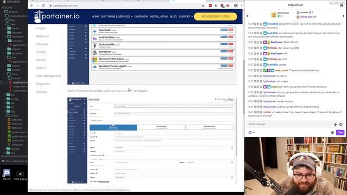The height and width of the screenshot is (195, 347).
Task: Open the OVERVIEW nav item
Action: click(x=141, y=17)
